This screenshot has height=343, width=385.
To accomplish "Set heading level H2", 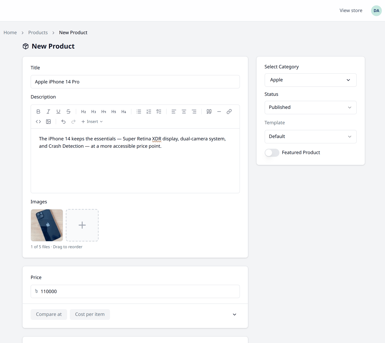I will (84, 112).
